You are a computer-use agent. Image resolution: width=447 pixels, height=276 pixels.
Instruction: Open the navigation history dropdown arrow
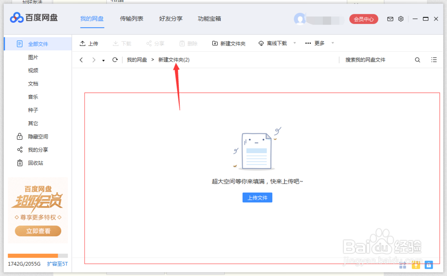[x=103, y=59]
